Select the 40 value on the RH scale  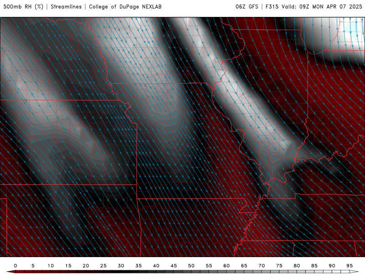[x=156, y=266]
